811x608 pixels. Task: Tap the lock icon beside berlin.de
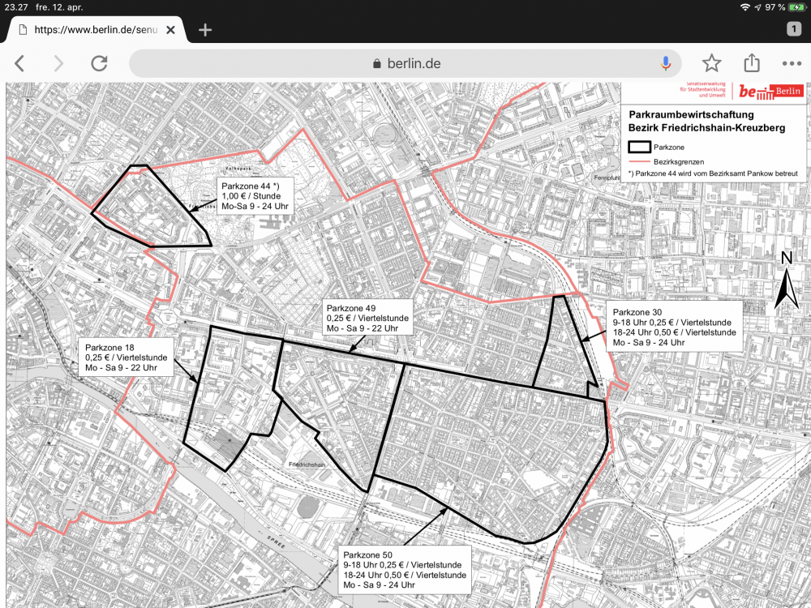(375, 64)
